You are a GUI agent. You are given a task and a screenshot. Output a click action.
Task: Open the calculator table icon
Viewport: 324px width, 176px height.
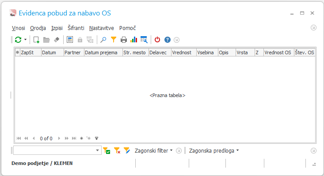(x=70, y=40)
